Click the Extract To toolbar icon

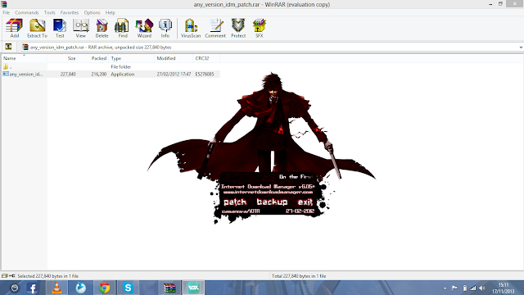point(37,29)
